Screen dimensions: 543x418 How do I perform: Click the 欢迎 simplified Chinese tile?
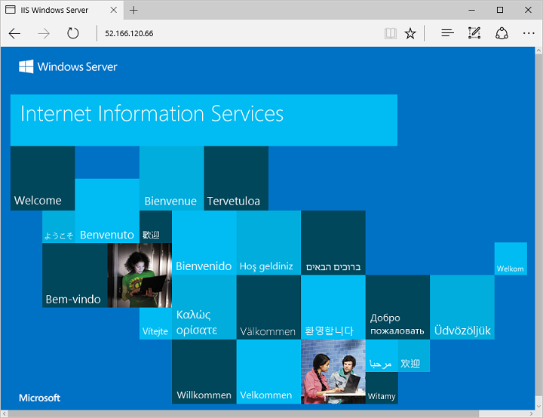414,355
